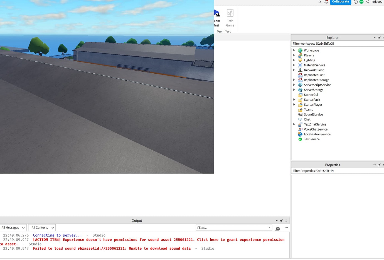384x260 pixels.
Task: Collapse the Properties panel with its chevron
Action: tap(375, 165)
